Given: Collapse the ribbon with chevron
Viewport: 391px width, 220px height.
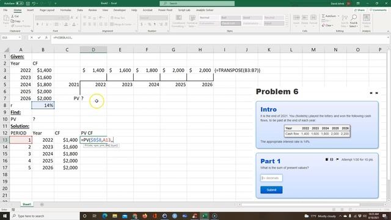Looking at the screenshot, I should (x=388, y=31).
